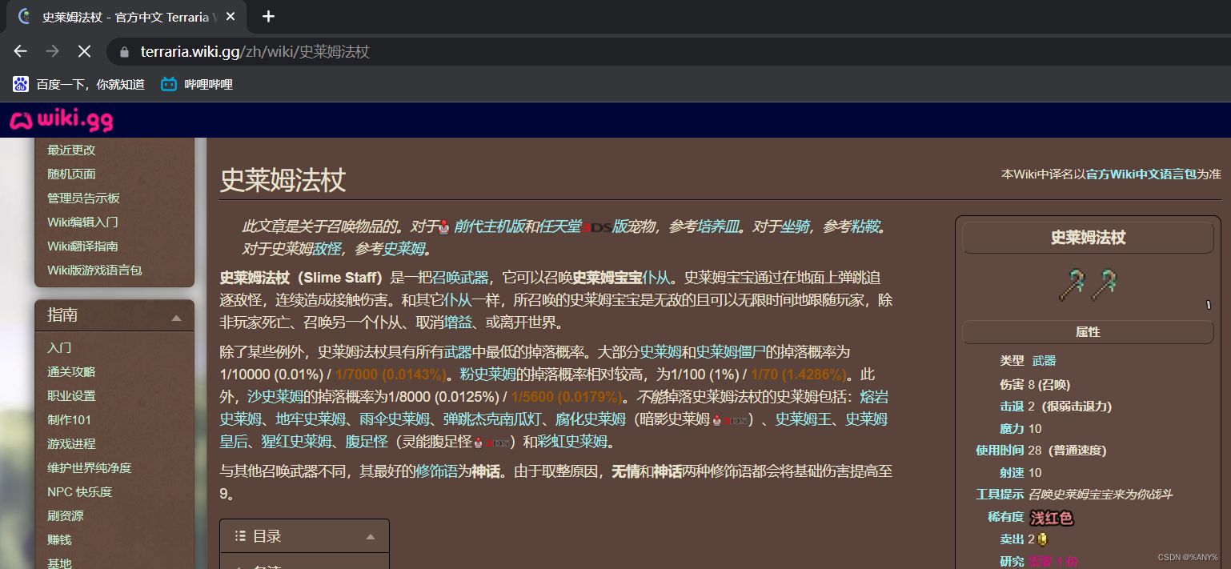This screenshot has width=1231, height=569.
Task: Open NPC 快乐度 guide link
Action: (x=79, y=491)
